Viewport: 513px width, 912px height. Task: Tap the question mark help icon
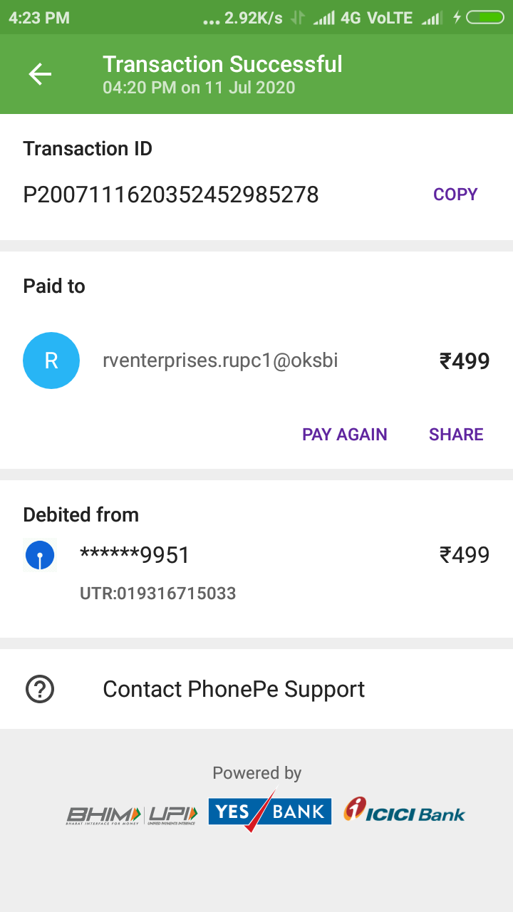[40, 689]
